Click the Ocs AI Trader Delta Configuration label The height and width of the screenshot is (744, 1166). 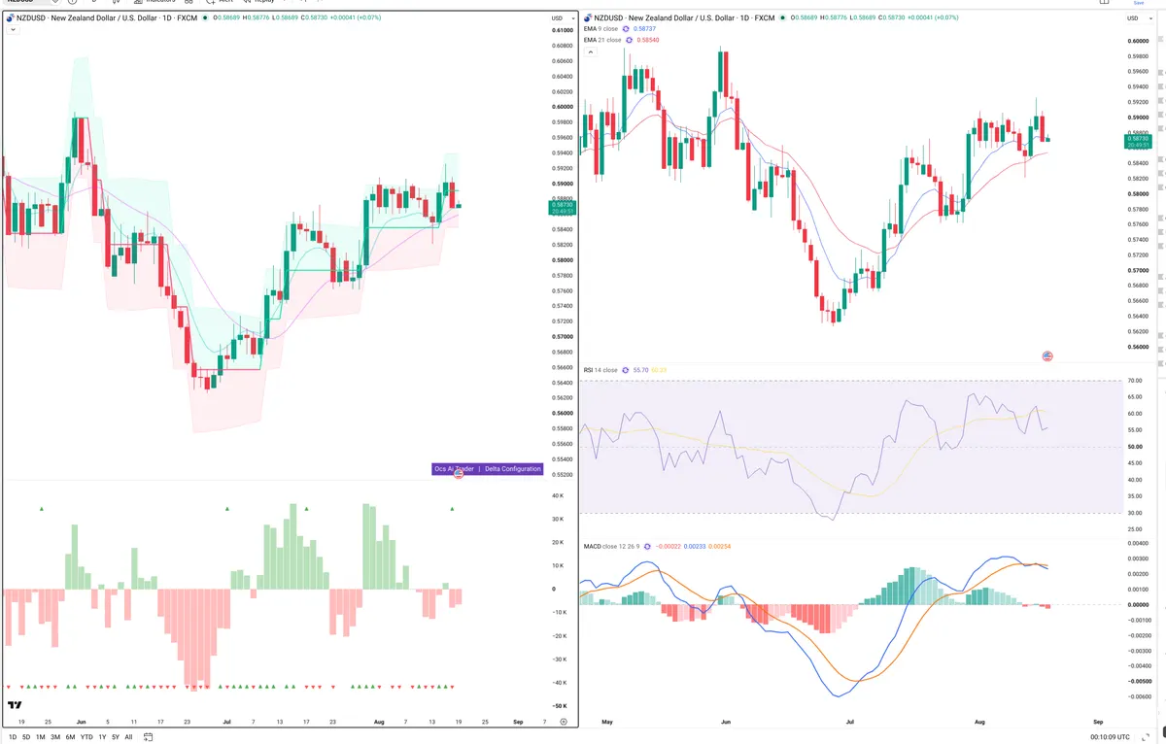(x=488, y=469)
